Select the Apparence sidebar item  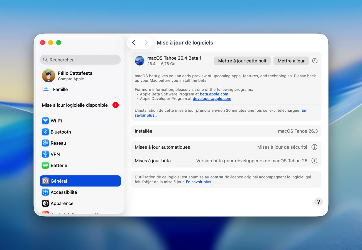(x=62, y=204)
